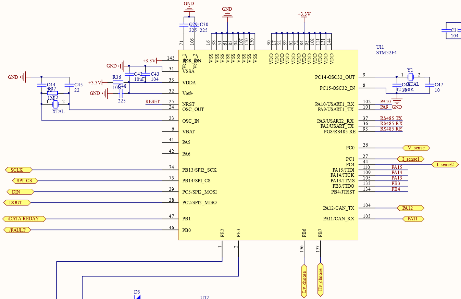Select the I_sense2 port symbol
Viewport: 461px width, 299px height.
point(445,164)
